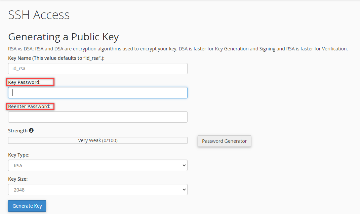
Task: Click the Generate Key button
Action: [x=27, y=206]
